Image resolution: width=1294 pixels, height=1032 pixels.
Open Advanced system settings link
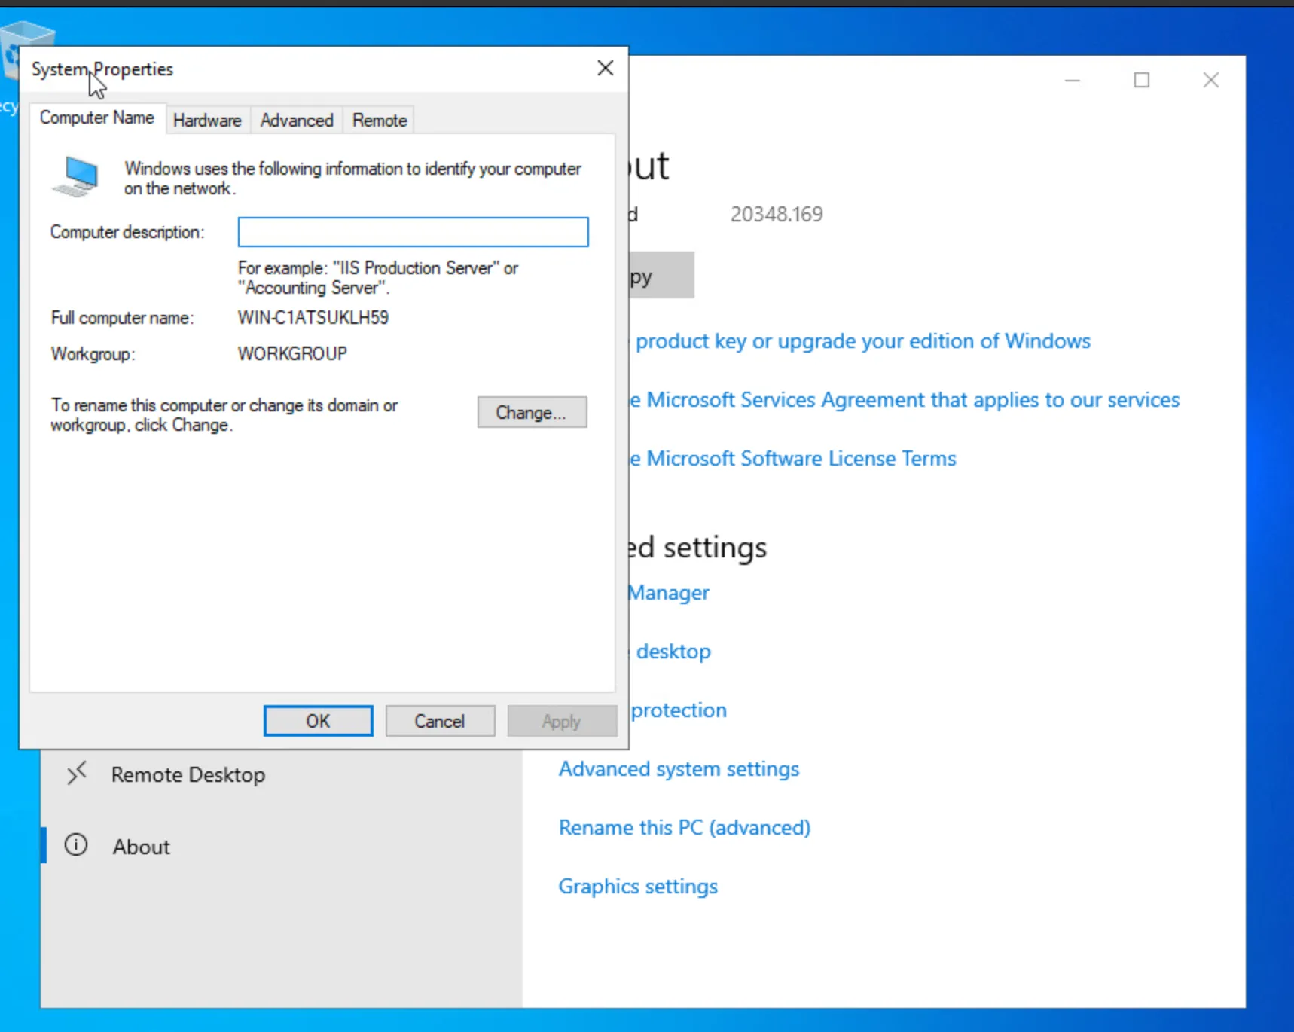tap(679, 769)
